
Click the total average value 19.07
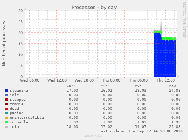141,127
